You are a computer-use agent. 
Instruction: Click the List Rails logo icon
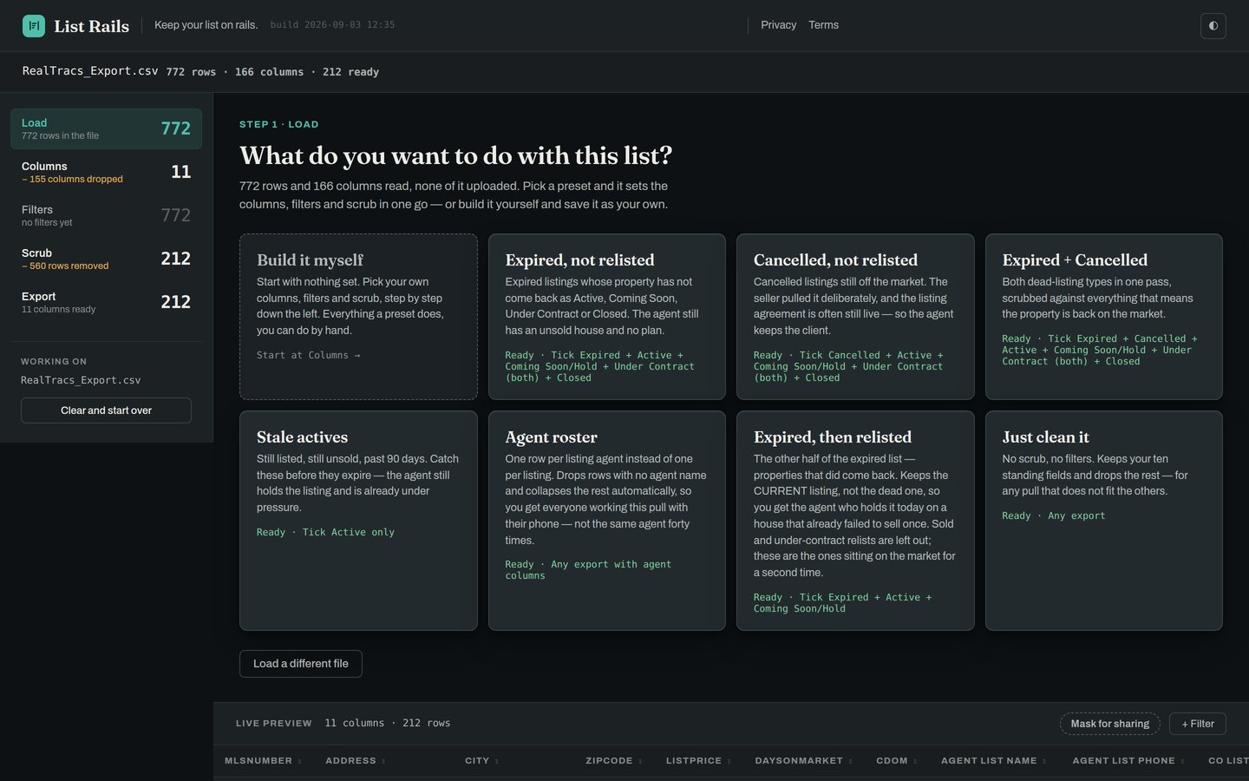point(34,25)
